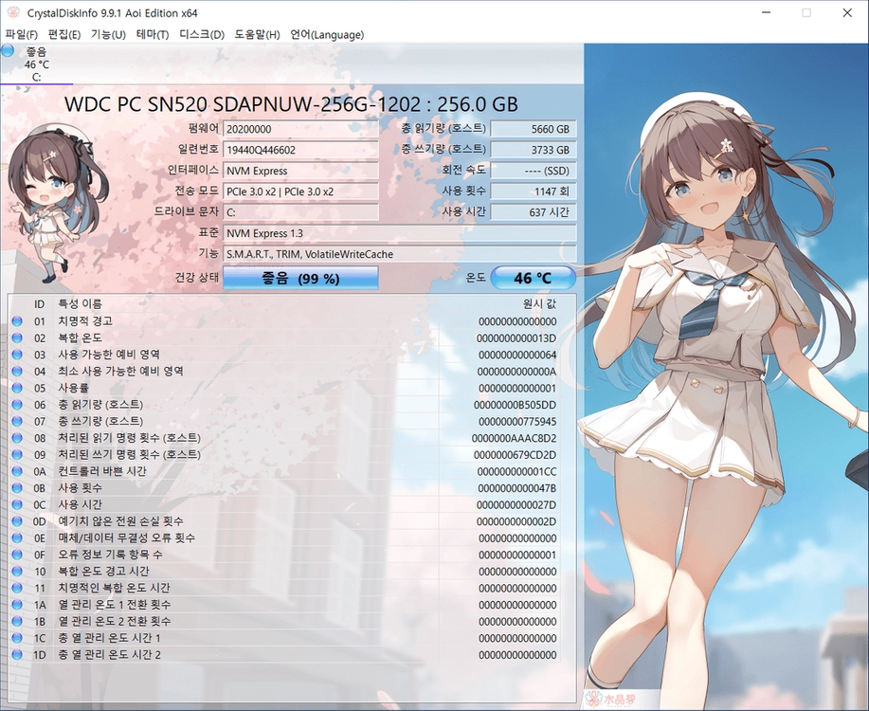
Task: Click the 46 °C temperature button
Action: [x=533, y=278]
